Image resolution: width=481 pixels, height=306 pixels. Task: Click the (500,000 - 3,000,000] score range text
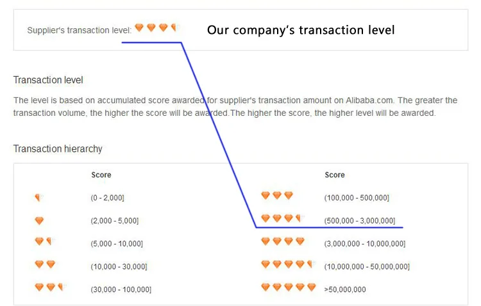pos(360,221)
